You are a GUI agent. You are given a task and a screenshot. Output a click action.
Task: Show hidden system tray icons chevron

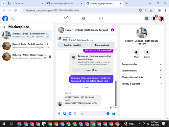140,124
